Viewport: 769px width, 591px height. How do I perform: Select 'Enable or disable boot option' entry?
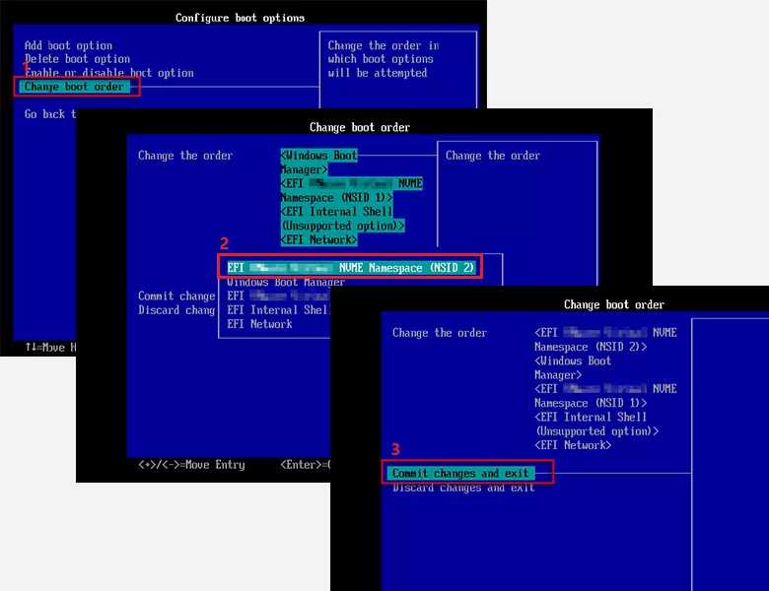(108, 73)
